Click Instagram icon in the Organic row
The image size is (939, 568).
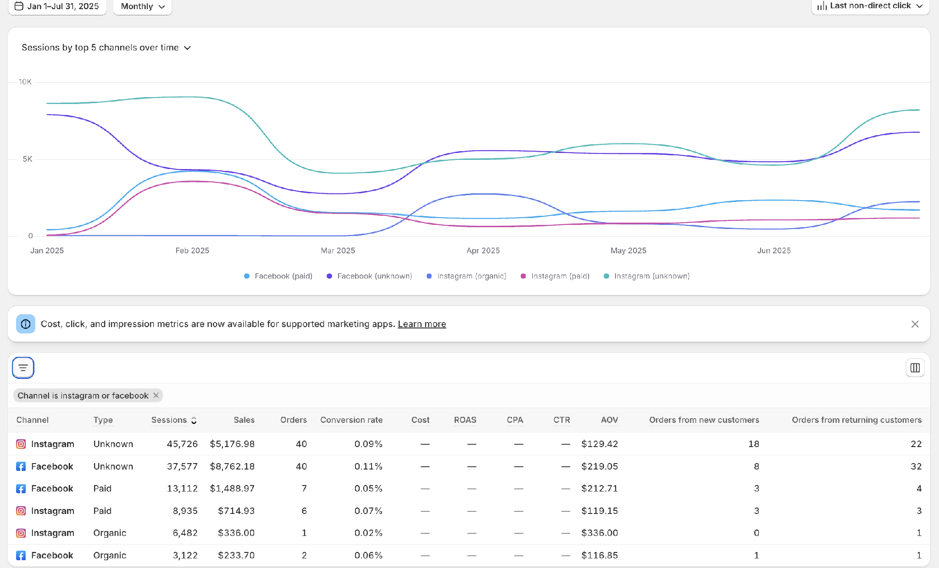[x=21, y=533]
